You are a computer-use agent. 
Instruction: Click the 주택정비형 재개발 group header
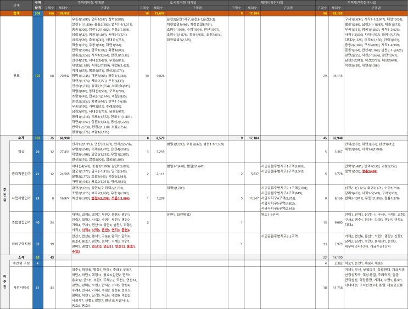click(x=91, y=2)
